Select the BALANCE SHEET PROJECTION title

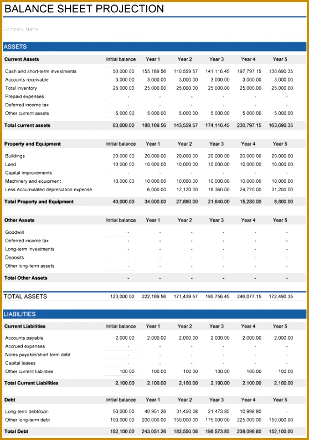tap(84, 9)
